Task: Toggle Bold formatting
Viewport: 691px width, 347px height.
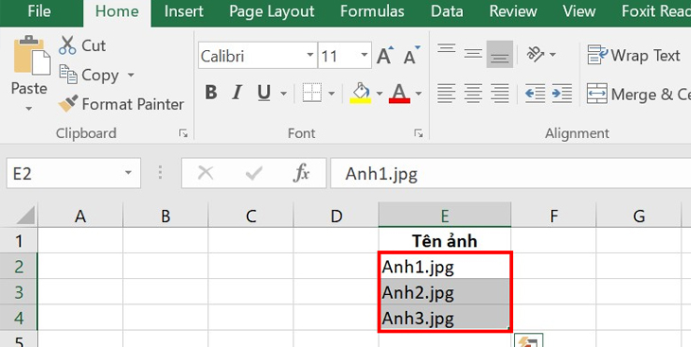Action: (211, 93)
